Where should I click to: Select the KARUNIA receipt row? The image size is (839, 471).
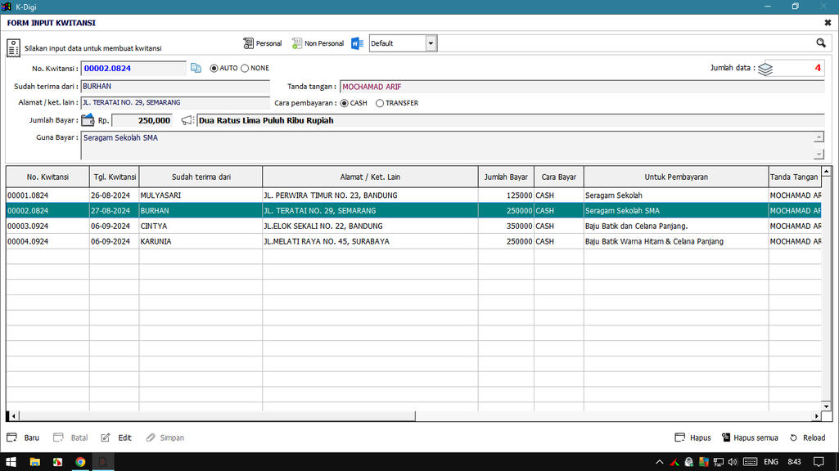[x=160, y=241]
